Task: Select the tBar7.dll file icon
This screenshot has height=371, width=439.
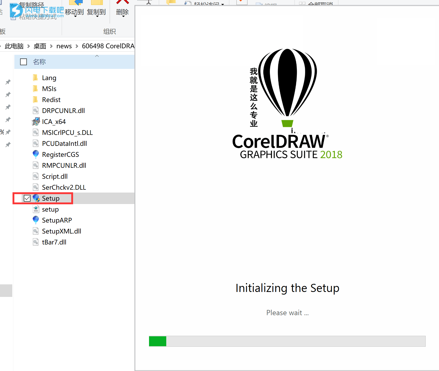Action: (36, 242)
